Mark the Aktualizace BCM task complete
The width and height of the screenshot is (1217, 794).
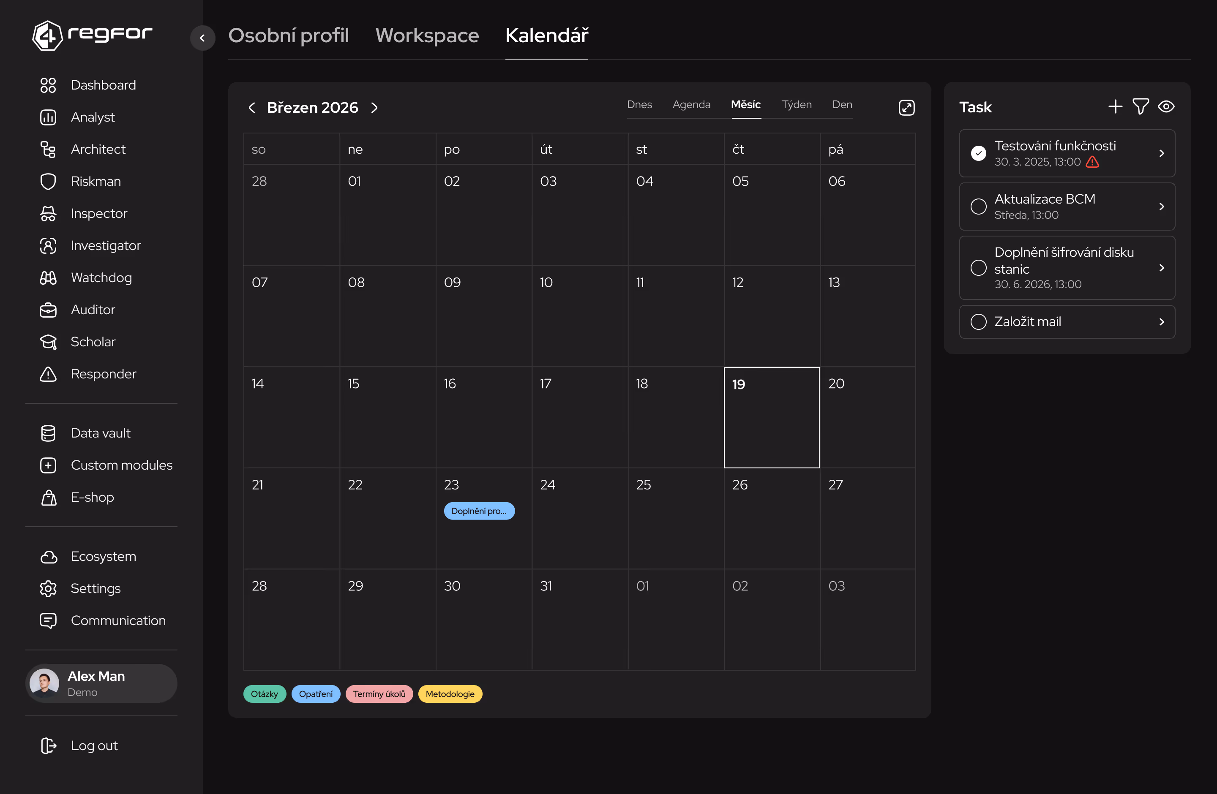coord(978,207)
